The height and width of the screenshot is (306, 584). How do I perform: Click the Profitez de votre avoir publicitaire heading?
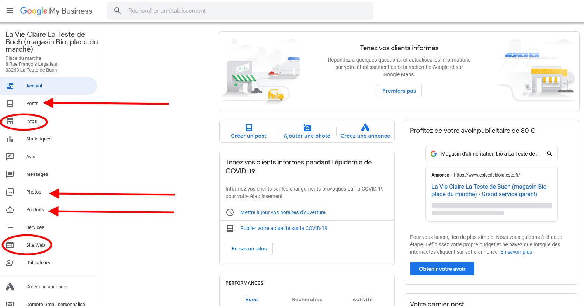pos(472,131)
